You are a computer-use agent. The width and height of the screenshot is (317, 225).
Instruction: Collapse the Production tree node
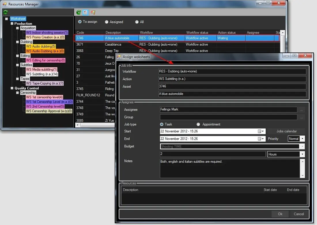click(x=12, y=24)
